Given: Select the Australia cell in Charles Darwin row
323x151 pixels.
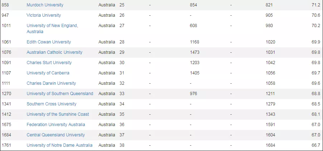Looking at the screenshot, I should click(107, 83).
